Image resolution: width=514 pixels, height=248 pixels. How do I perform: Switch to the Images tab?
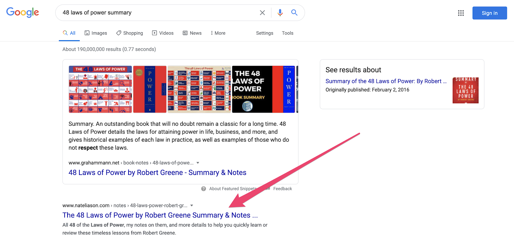click(x=96, y=33)
